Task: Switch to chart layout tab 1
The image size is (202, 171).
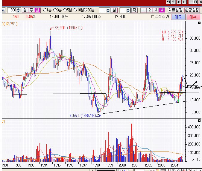Action: click(x=143, y=10)
